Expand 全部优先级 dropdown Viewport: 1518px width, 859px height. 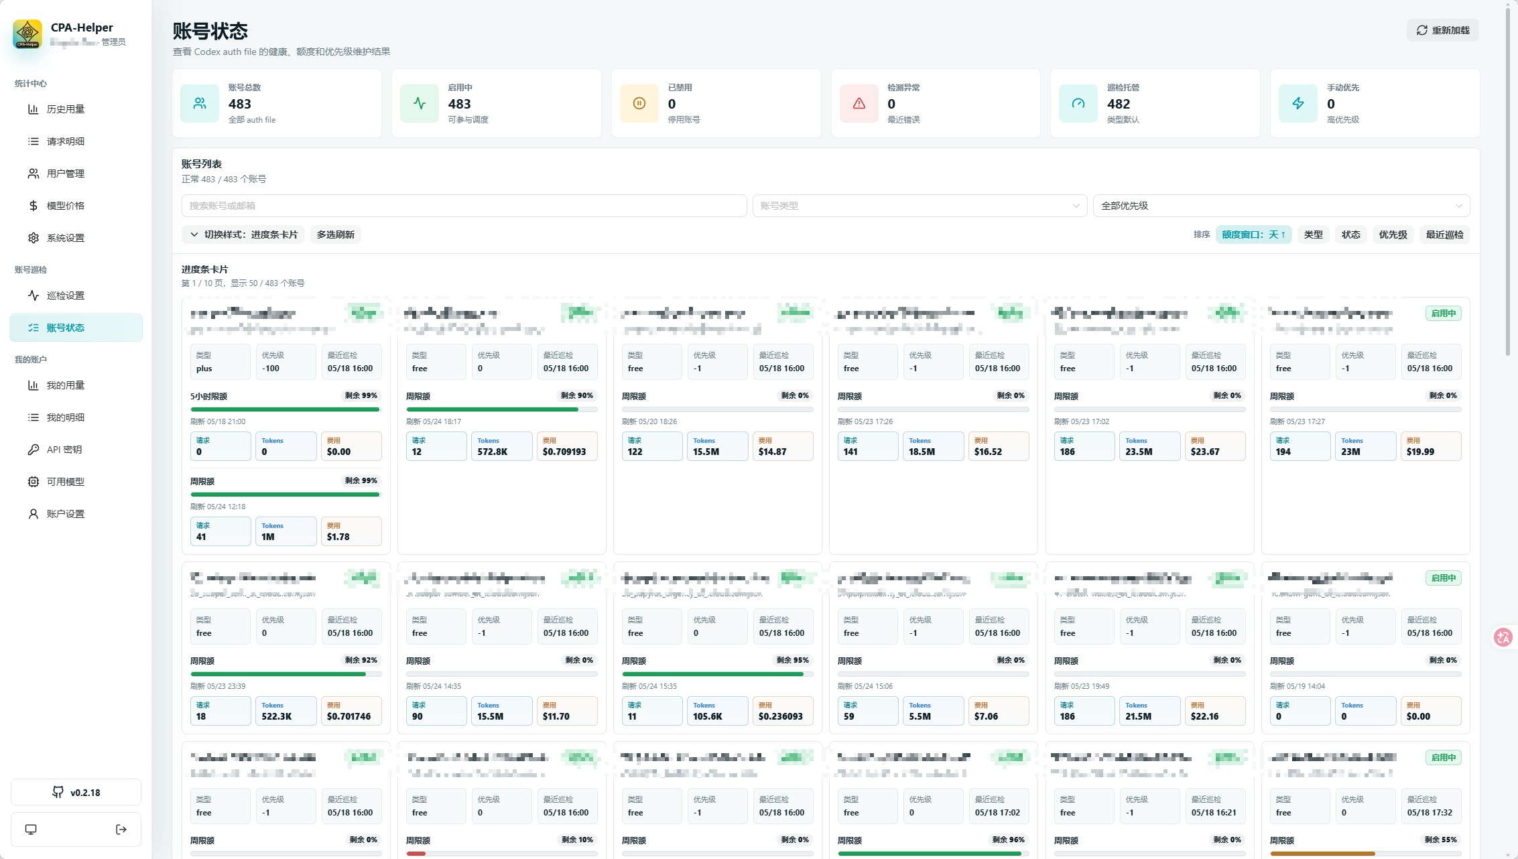click(x=1281, y=206)
